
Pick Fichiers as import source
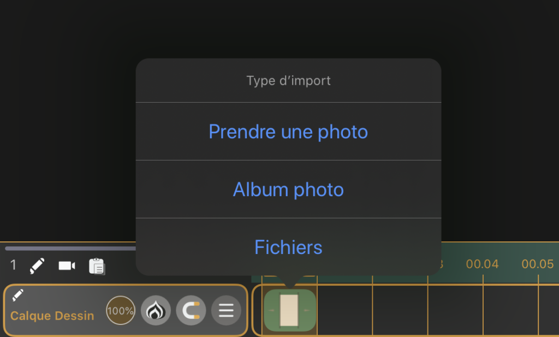(288, 247)
